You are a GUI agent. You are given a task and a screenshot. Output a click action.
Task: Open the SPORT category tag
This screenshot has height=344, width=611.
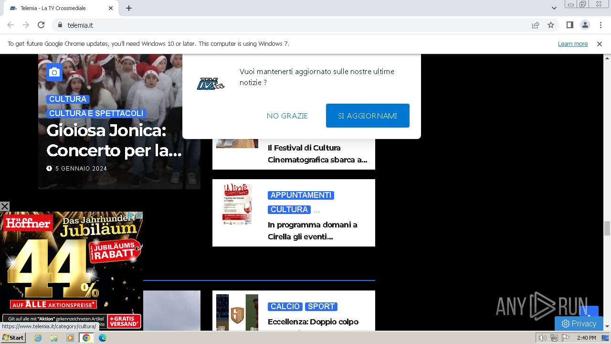tap(321, 306)
